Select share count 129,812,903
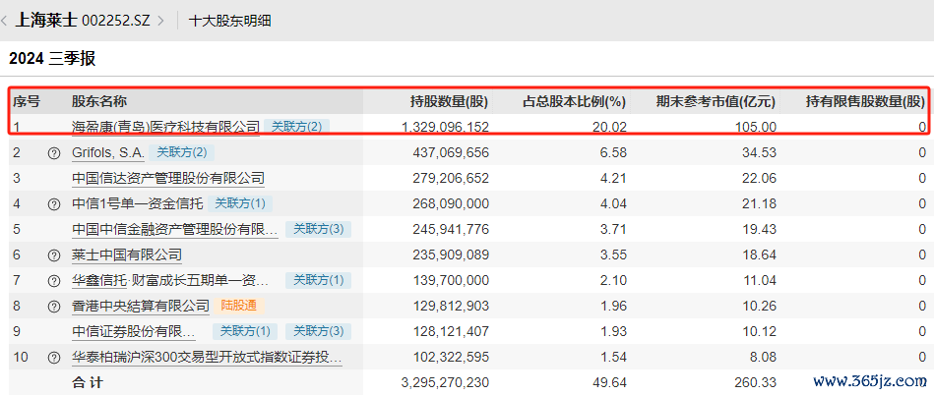The height and width of the screenshot is (396, 934). (x=451, y=306)
